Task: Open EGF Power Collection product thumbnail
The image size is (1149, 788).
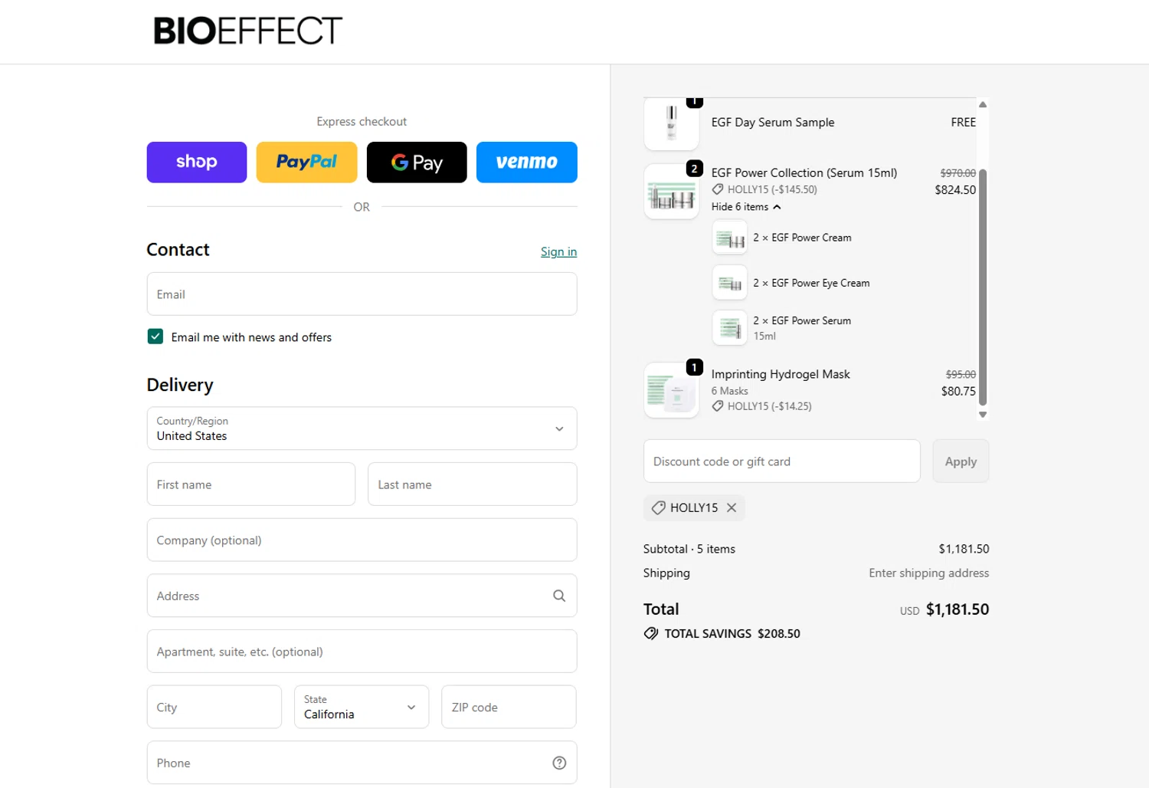Action: click(672, 192)
